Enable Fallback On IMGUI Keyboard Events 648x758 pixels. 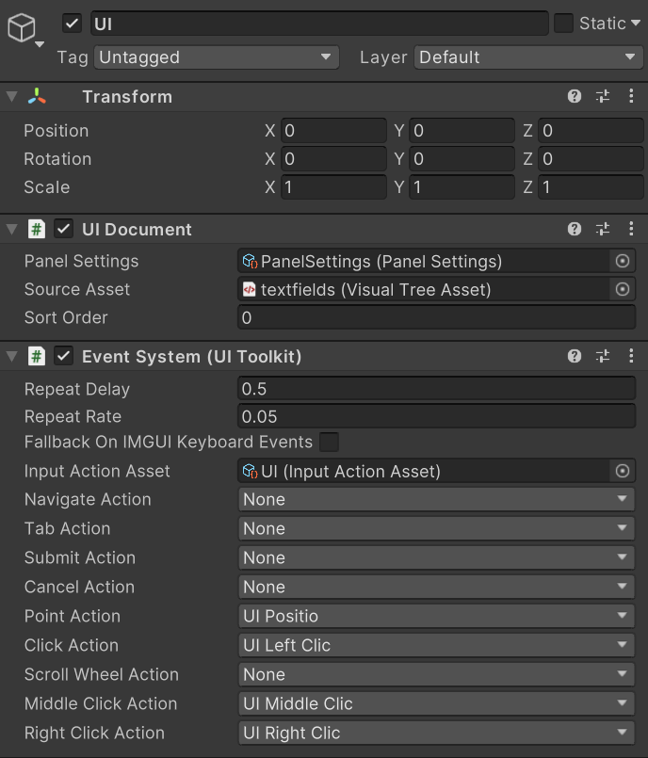point(329,442)
